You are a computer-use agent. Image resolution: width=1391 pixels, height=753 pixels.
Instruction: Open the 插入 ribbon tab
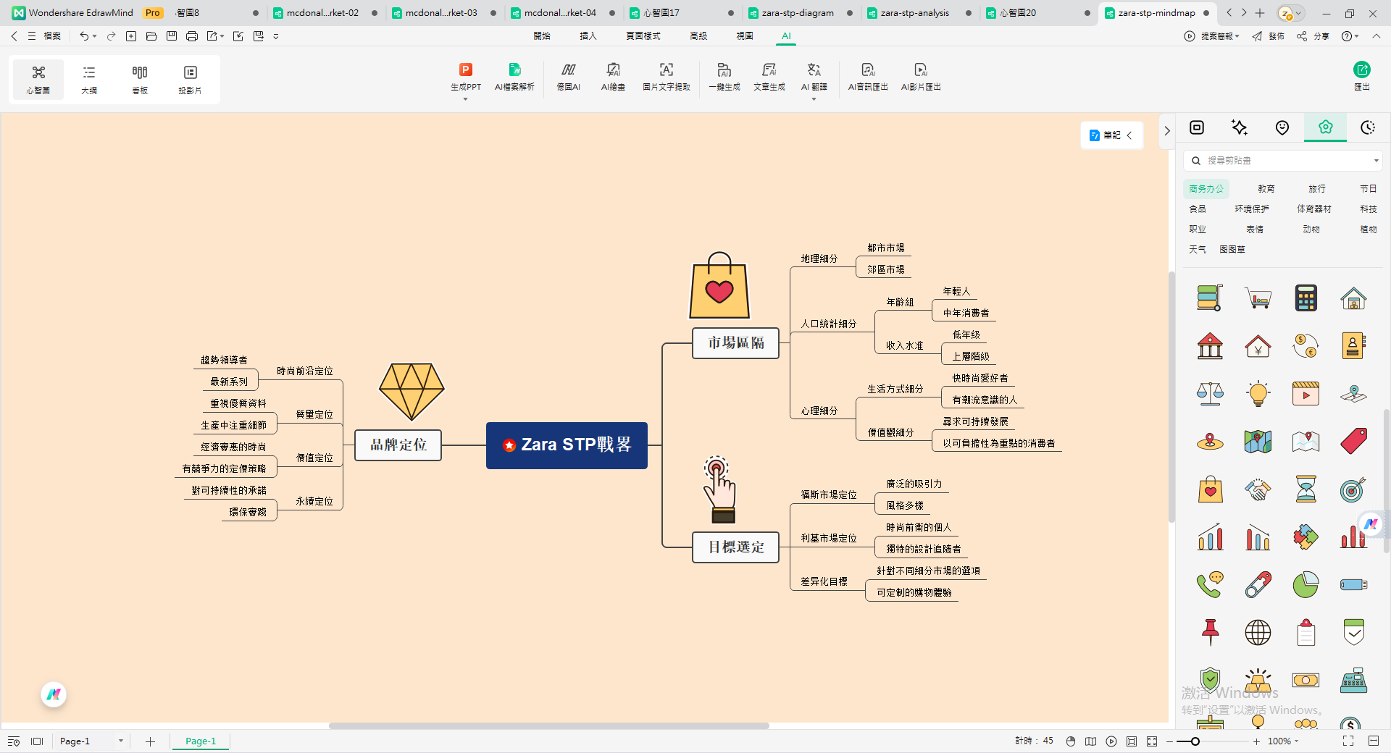coord(588,35)
